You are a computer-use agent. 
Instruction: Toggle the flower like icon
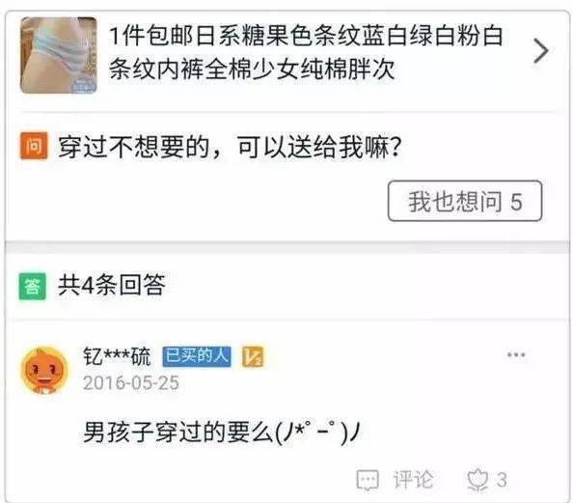click(x=477, y=480)
